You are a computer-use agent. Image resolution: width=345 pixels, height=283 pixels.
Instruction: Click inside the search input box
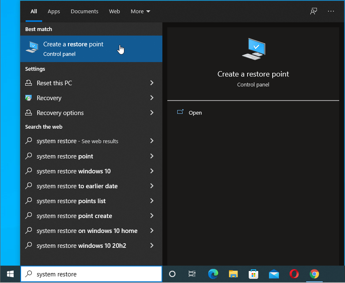(91, 274)
